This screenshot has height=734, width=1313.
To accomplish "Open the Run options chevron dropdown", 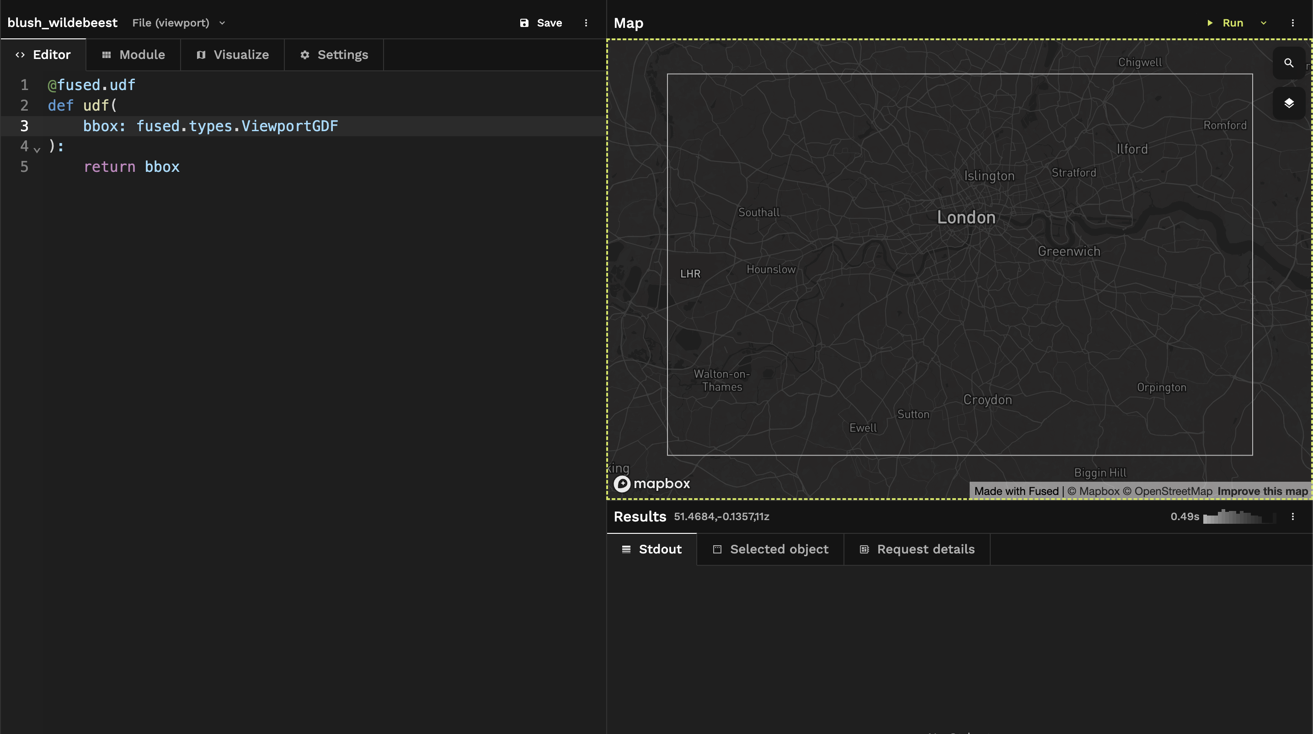I will [1263, 23].
